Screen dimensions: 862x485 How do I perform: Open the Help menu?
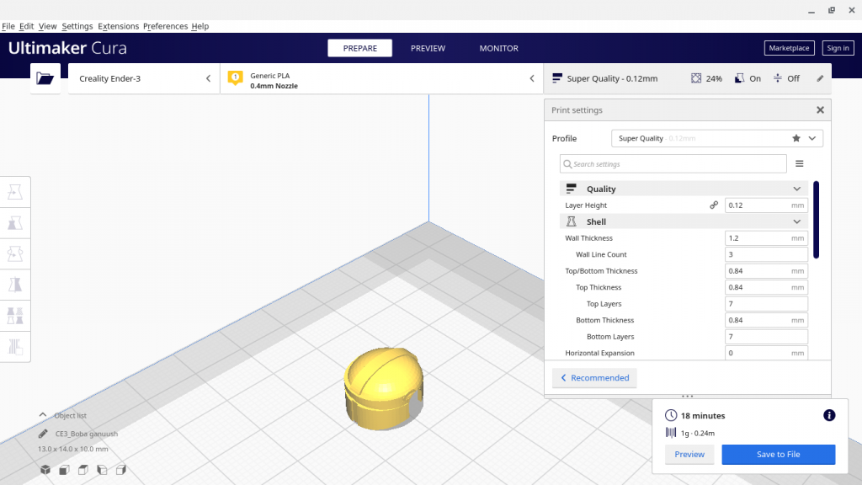pos(200,26)
